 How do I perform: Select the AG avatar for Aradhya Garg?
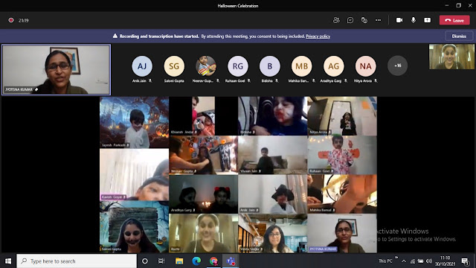click(x=334, y=66)
